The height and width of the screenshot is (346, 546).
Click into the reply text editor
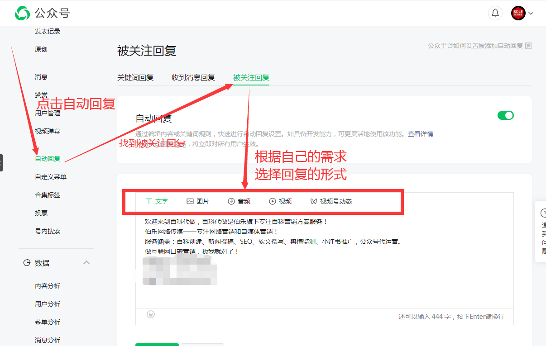(324, 259)
